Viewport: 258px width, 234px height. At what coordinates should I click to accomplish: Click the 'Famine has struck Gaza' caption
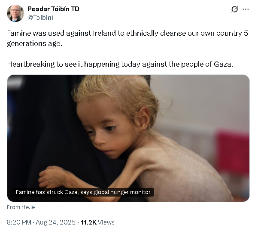(83, 192)
